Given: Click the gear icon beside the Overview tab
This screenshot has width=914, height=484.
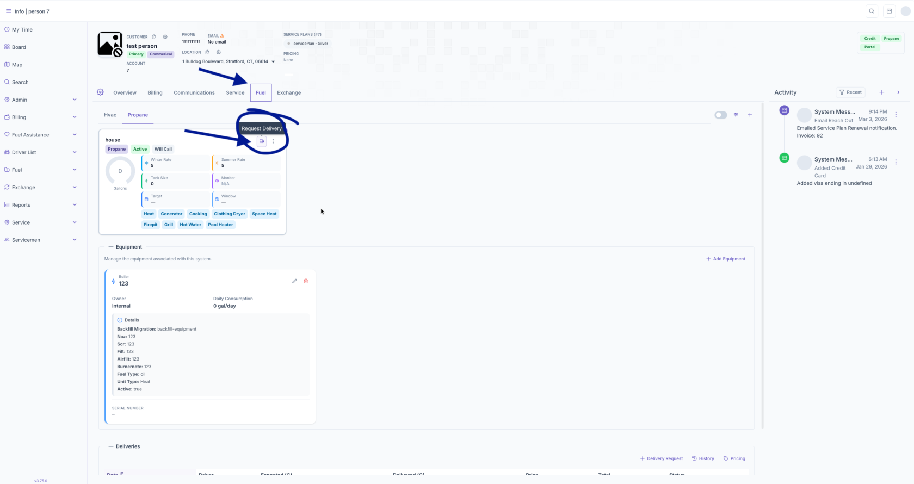Looking at the screenshot, I should click(100, 92).
